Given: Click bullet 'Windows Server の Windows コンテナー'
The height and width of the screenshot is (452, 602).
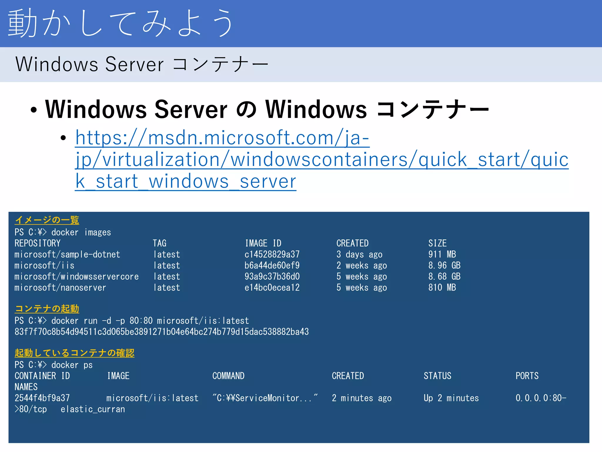Looking at the screenshot, I should [267, 109].
